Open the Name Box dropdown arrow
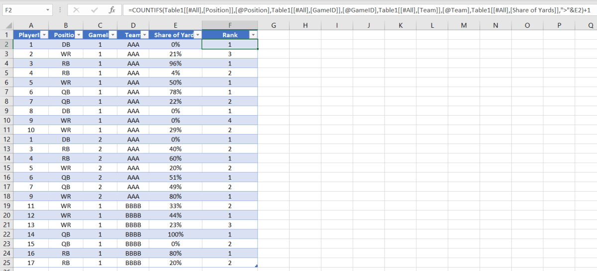Viewport: 597px width, 271px height. (x=48, y=10)
